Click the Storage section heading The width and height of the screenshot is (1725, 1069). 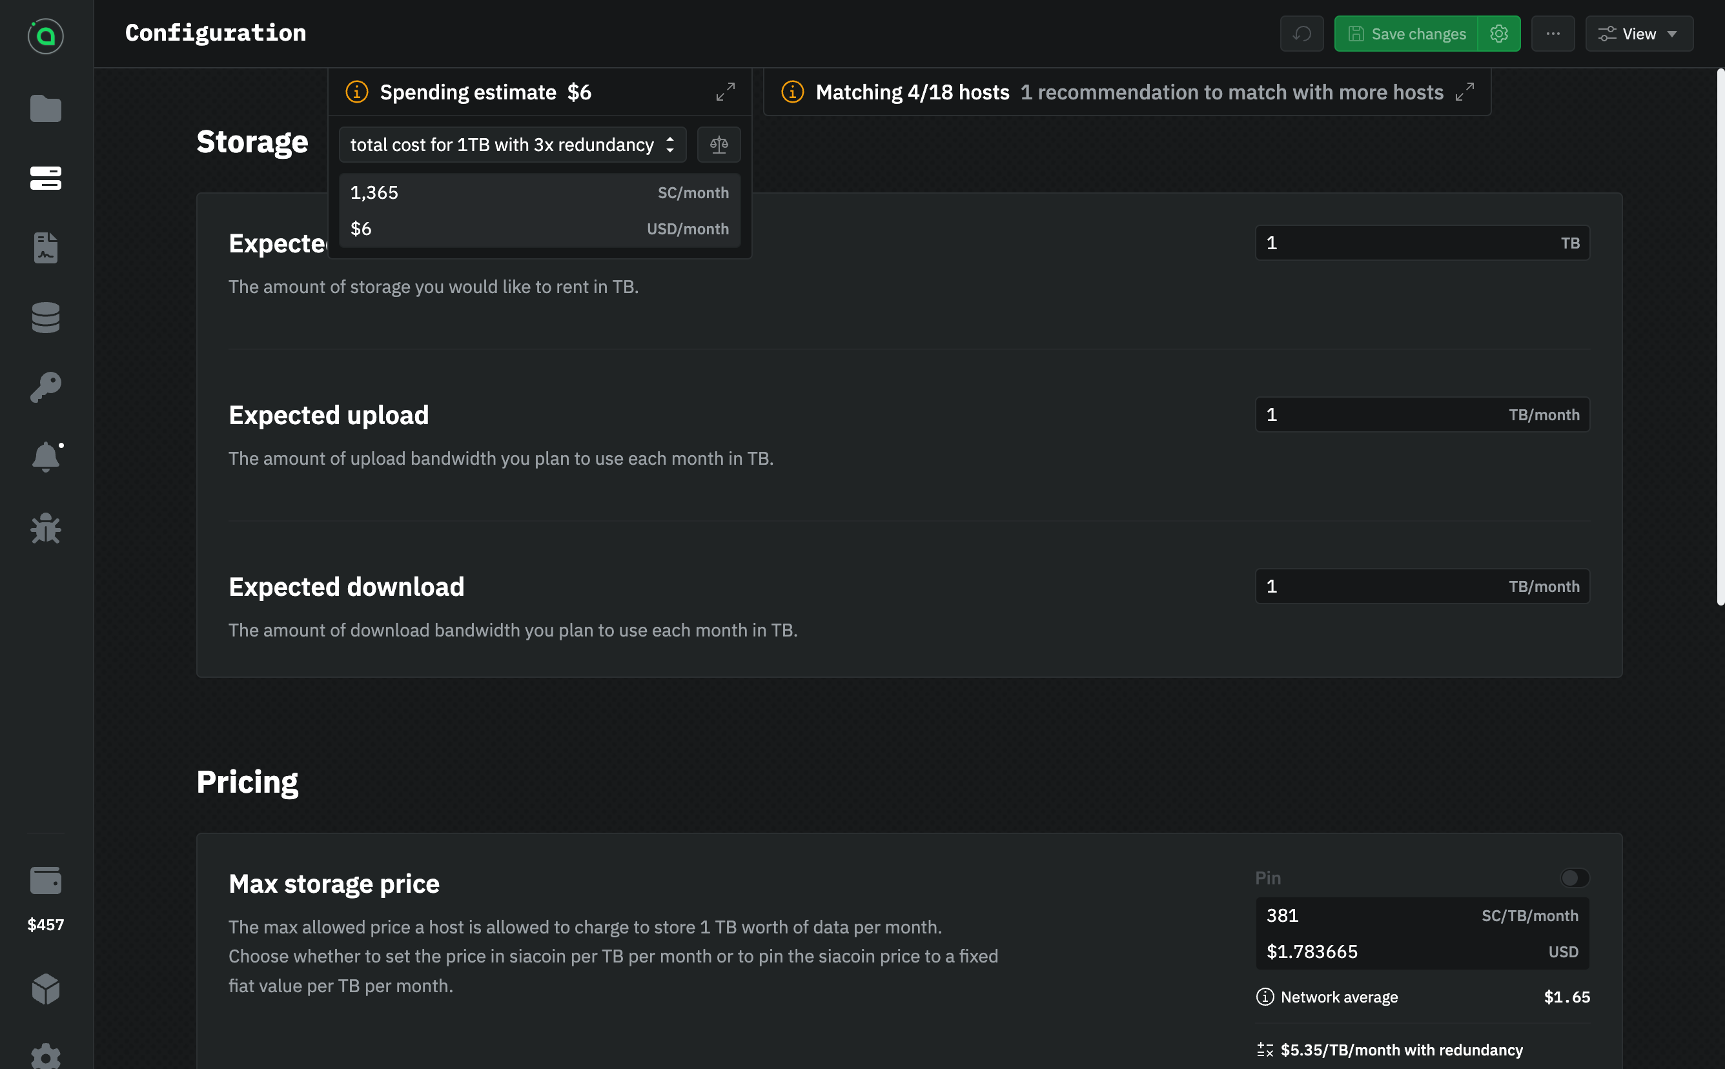pyautogui.click(x=252, y=141)
